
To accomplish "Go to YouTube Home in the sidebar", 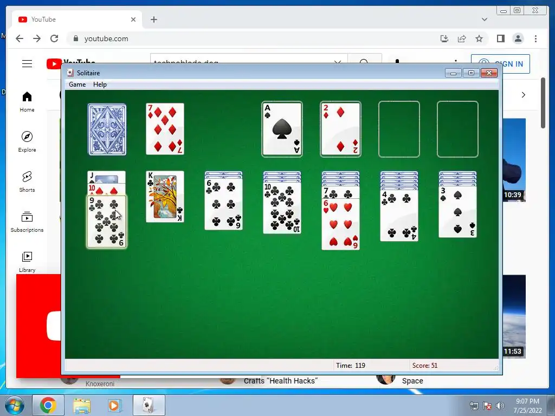I will click(27, 102).
